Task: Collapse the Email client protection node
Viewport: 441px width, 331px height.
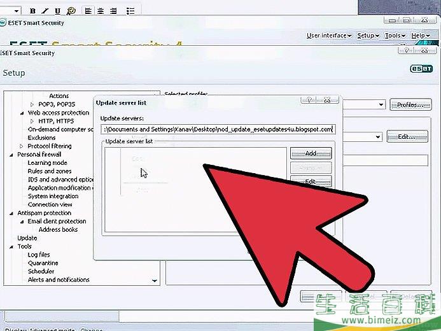Action: click(x=22, y=222)
